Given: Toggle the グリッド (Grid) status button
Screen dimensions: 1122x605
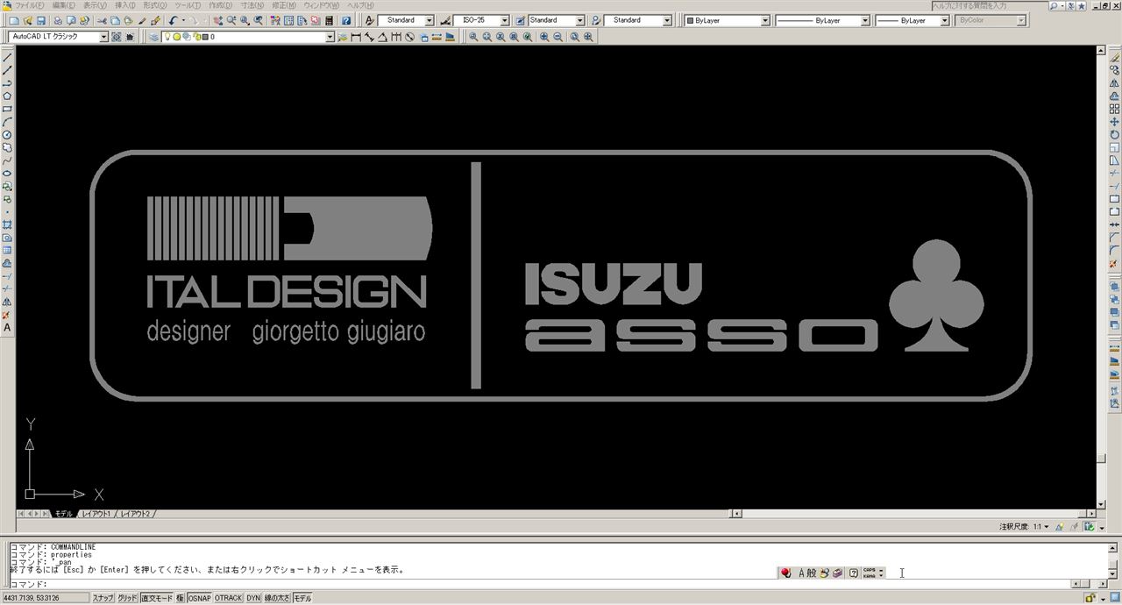Looking at the screenshot, I should tap(127, 598).
